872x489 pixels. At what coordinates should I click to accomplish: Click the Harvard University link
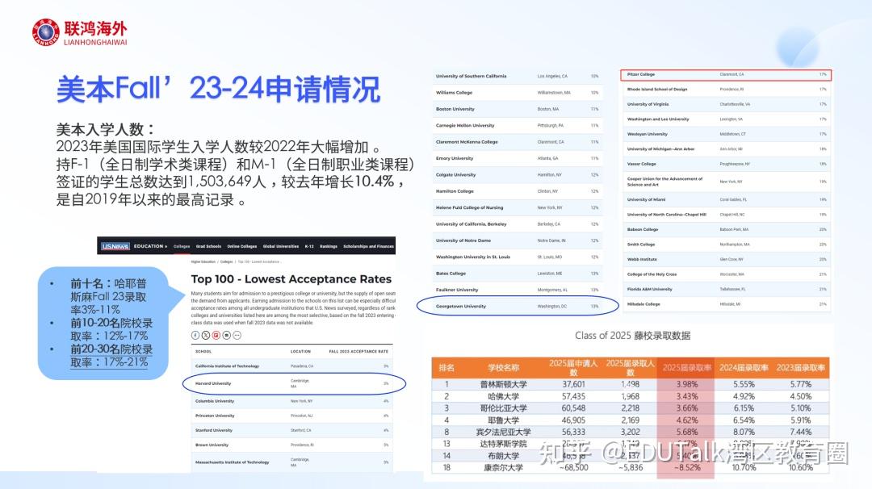[x=214, y=383]
